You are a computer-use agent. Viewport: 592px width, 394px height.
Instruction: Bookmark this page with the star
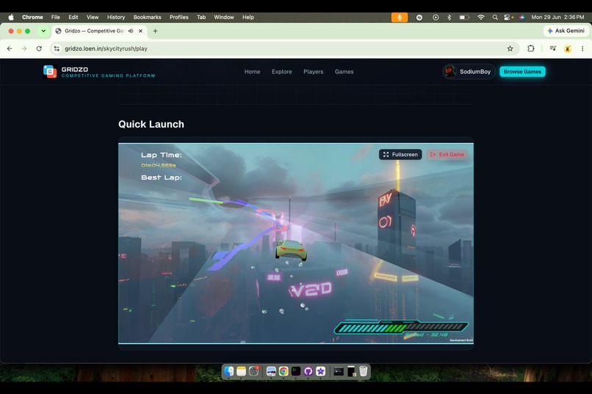coord(510,48)
